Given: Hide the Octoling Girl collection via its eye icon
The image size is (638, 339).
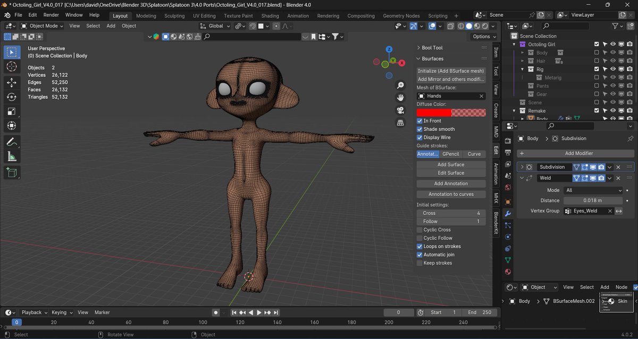Looking at the screenshot, I should (x=613, y=44).
